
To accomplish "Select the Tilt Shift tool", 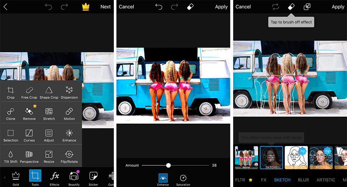I will click(x=10, y=157).
